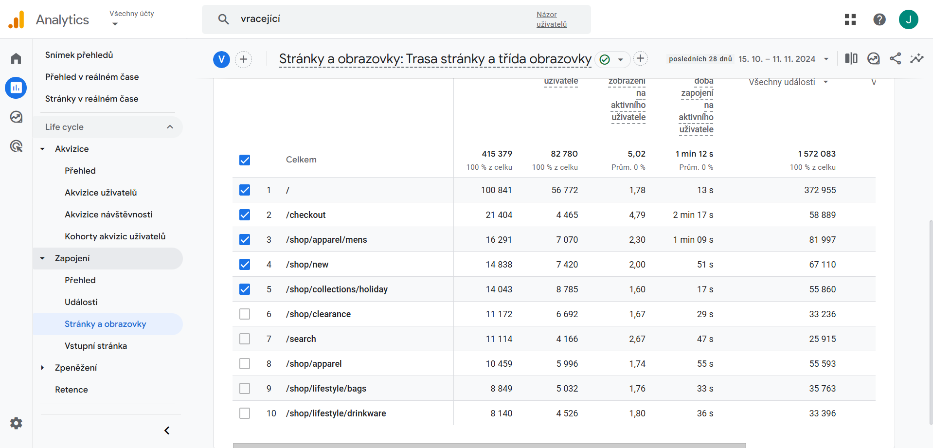Collapse the Akvizice tree arrow
The image size is (933, 448).
click(x=42, y=149)
